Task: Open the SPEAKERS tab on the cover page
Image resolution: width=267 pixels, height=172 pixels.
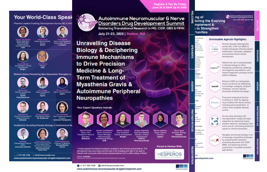Action: (192, 52)
